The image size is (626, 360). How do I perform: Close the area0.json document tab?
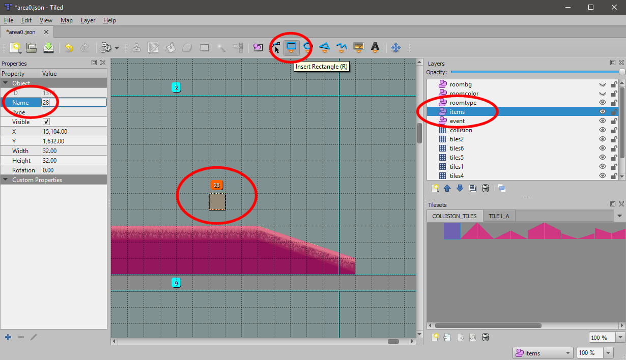[46, 32]
